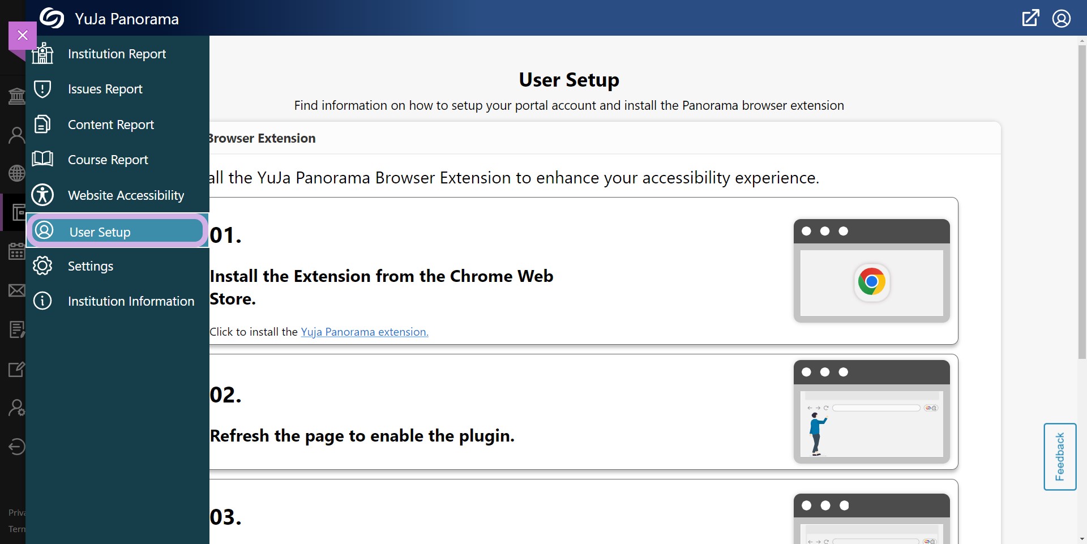Follow the Yuja Panorama extension link
1087x544 pixels.
coord(364,332)
